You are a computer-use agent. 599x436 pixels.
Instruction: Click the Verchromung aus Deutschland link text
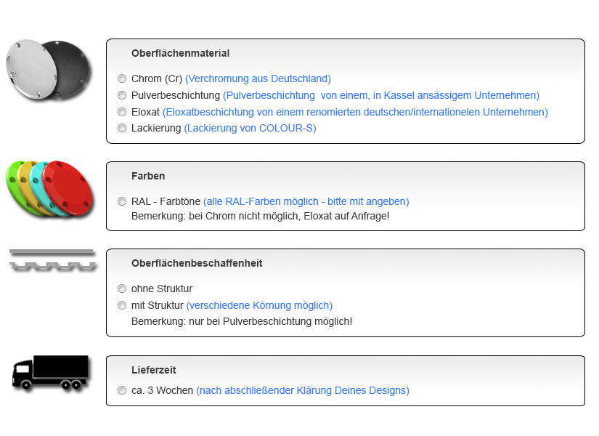[x=258, y=78]
